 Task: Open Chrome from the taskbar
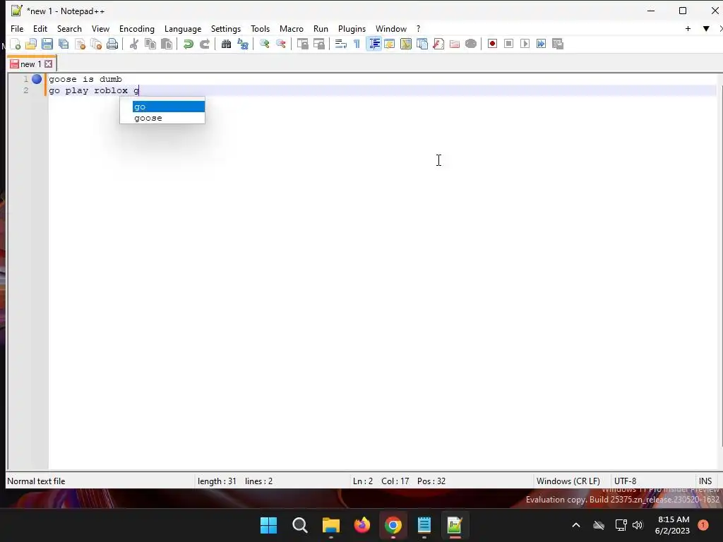point(393,525)
